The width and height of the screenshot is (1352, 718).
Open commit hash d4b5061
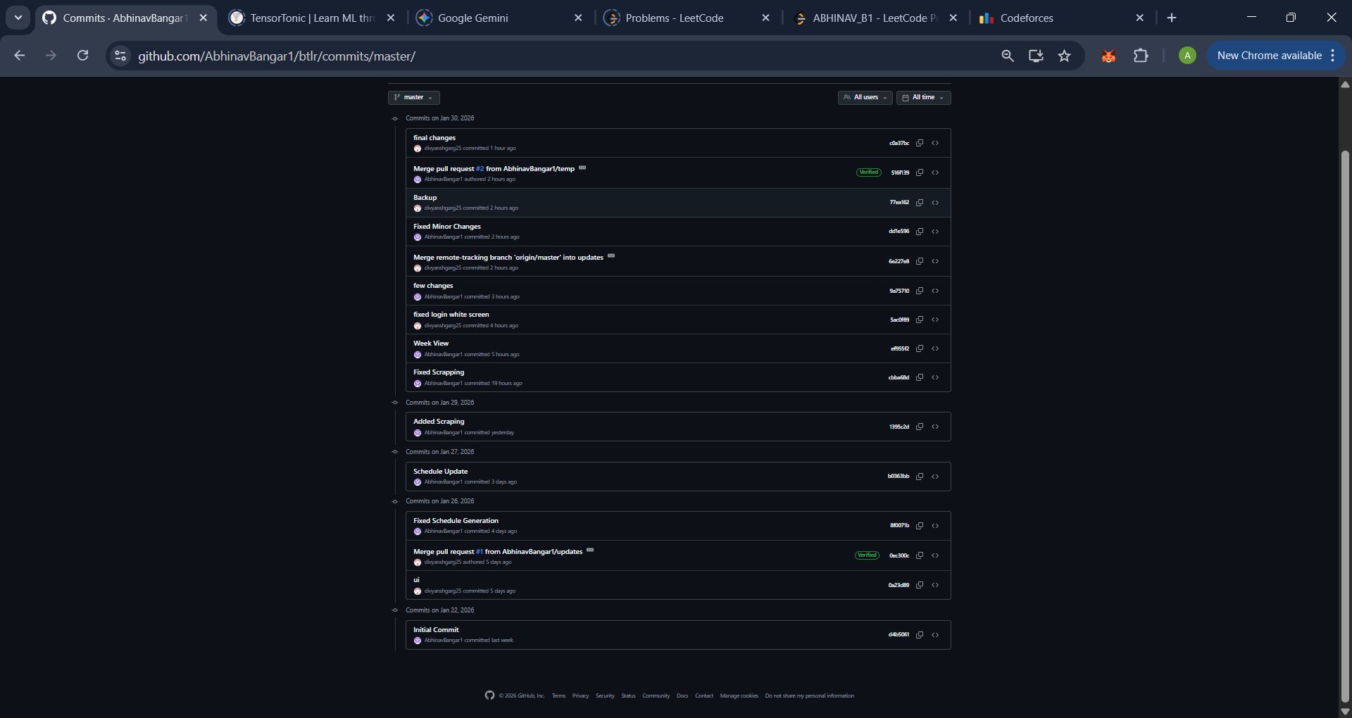899,635
